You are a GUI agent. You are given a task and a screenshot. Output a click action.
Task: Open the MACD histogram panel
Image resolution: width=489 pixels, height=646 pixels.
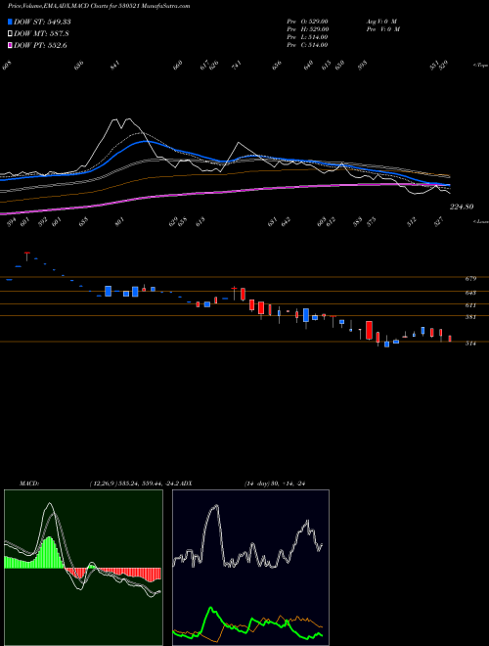[83, 568]
